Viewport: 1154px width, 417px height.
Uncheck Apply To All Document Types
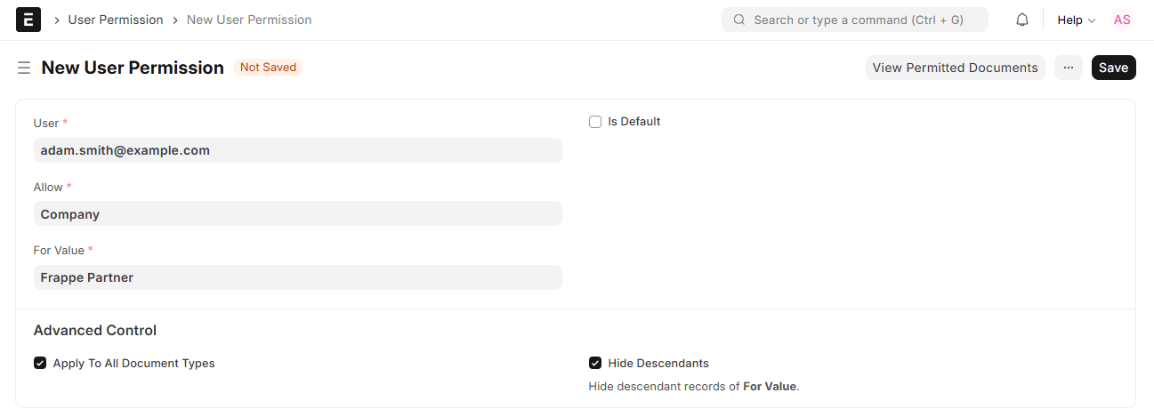(x=40, y=363)
